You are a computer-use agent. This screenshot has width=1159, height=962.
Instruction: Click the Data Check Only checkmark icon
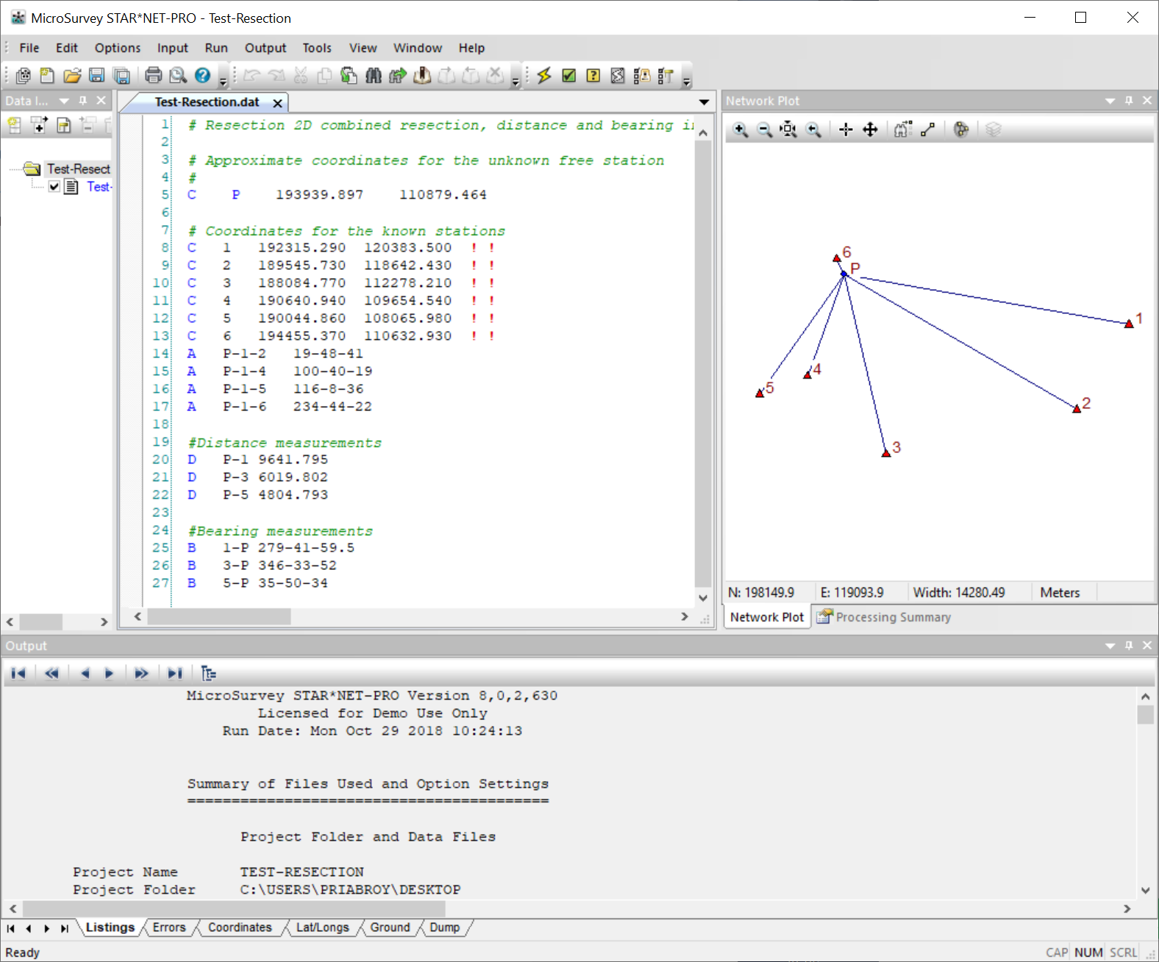point(569,75)
